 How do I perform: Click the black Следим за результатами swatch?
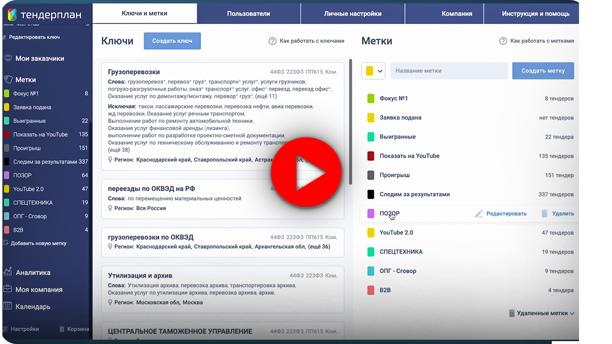(x=371, y=194)
